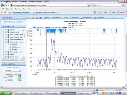Image resolution: width=127 pixels, height=95 pixels.
Task: Expand Demo AV Meter - US node
Action: (x=6, y=37)
